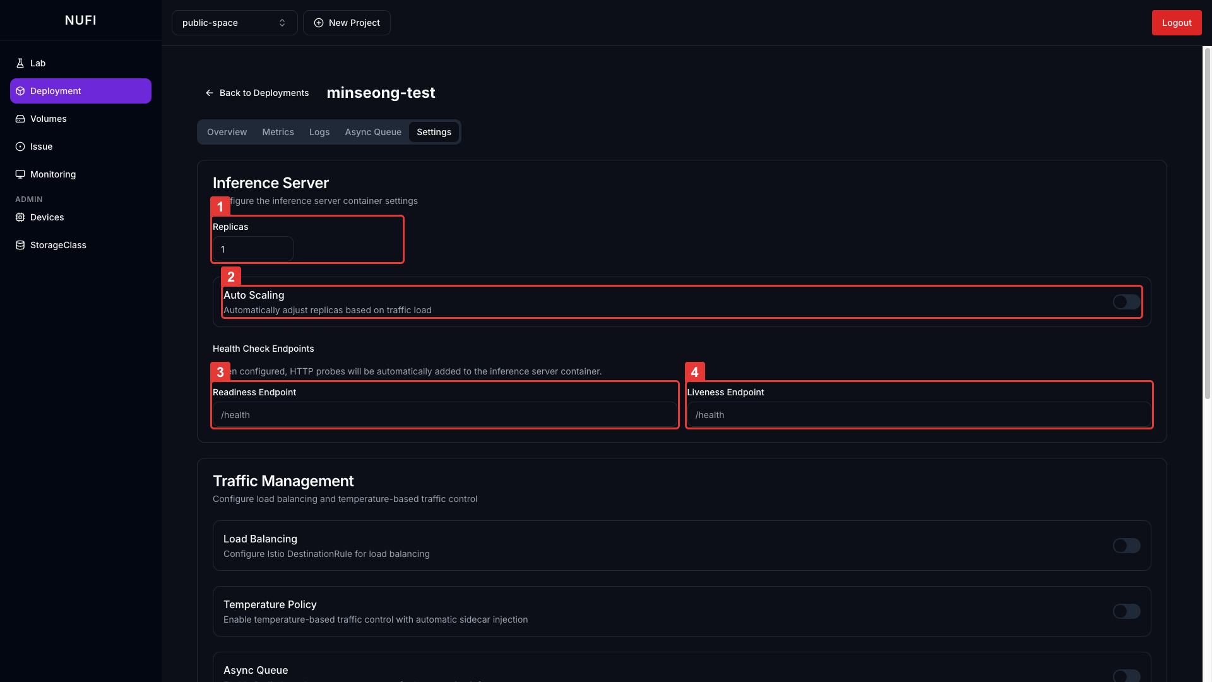This screenshot has width=1212, height=682.
Task: Click the back arrow icon beside Back to Deployments
Action: pos(210,93)
